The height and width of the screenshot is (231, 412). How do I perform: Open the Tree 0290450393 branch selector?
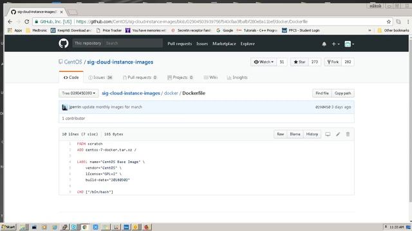tap(79, 93)
